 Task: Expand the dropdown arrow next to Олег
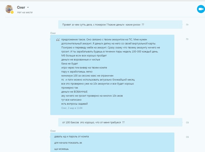tap(28, 7)
